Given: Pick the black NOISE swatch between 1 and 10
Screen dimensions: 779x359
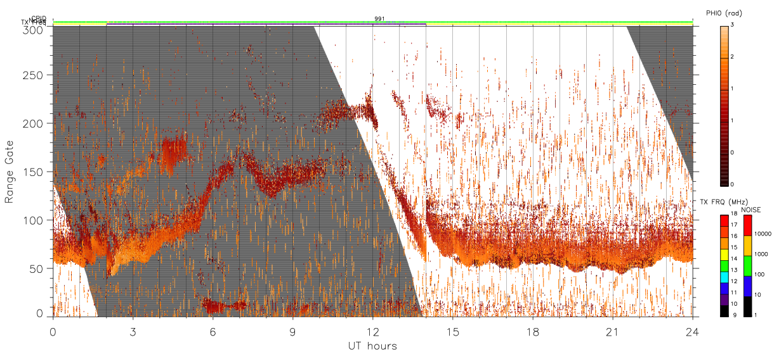Looking at the screenshot, I should 747,306.
